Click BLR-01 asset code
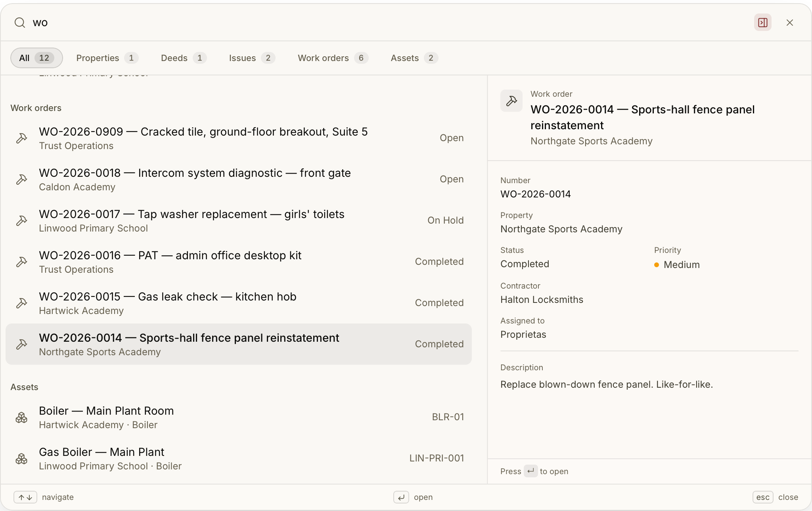The width and height of the screenshot is (812, 511). [x=448, y=417]
